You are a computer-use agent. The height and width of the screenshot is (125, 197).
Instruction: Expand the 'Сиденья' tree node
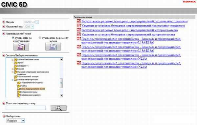pyautogui.click(x=12, y=69)
